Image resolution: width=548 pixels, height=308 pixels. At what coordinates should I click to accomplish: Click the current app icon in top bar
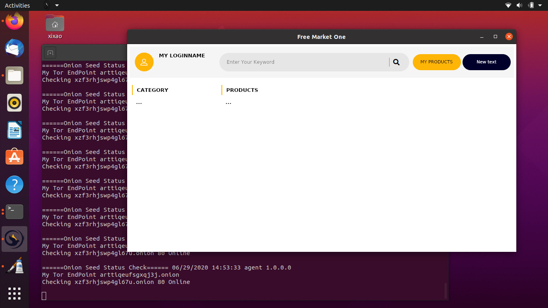[x=47, y=5]
